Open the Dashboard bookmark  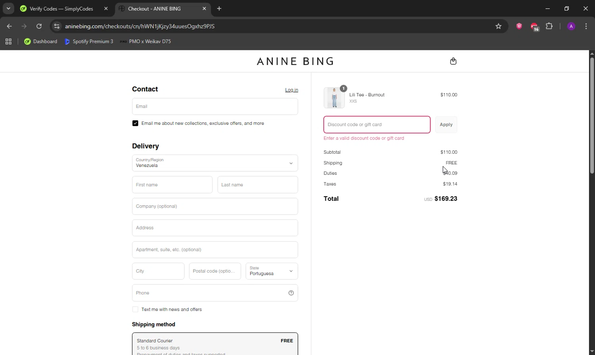pos(40,41)
